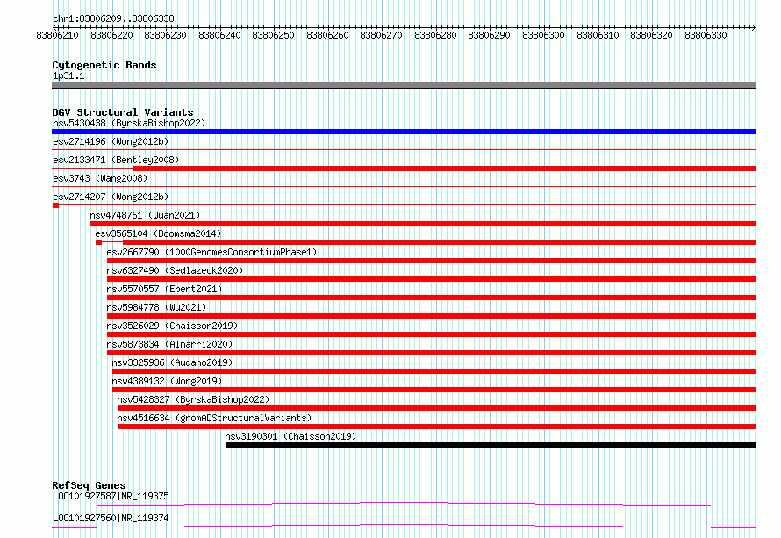Open variant nsv4748761 (Quan2021) label
The width and height of the screenshot is (781, 538).
pos(145,215)
